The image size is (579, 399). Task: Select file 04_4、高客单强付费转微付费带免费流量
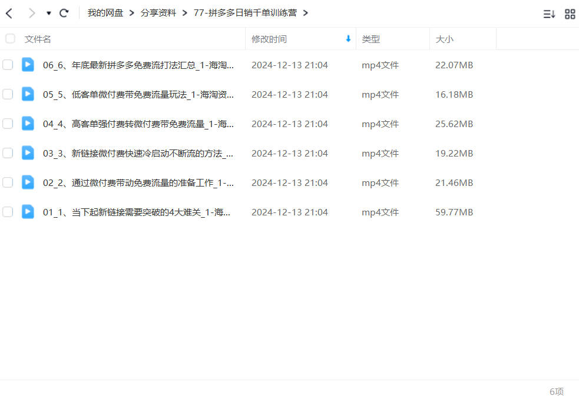click(138, 124)
